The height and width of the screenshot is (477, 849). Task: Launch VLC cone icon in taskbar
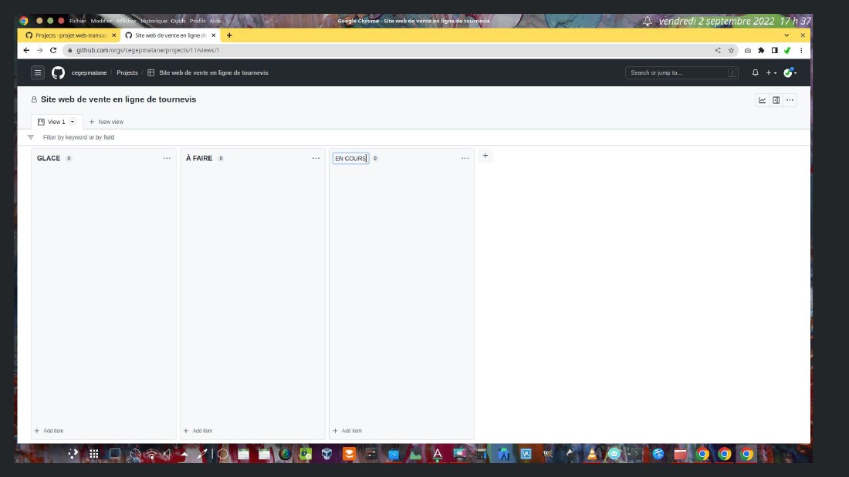(592, 454)
